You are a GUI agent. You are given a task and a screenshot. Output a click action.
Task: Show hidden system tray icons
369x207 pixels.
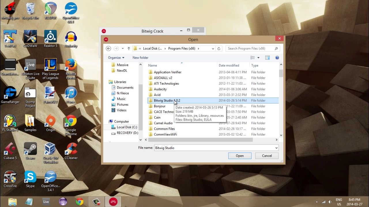tap(317, 202)
